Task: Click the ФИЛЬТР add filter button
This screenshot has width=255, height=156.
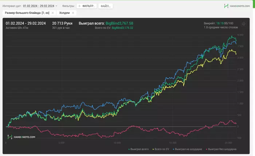Action: (x=87, y=6)
